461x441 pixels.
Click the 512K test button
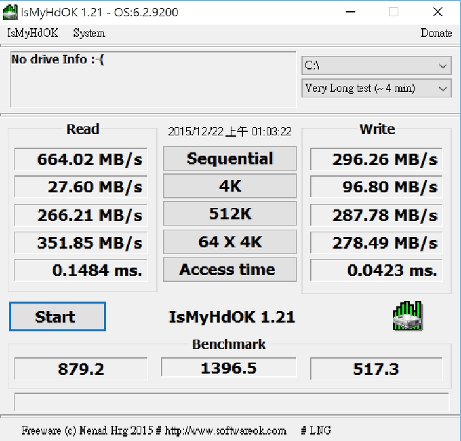[x=230, y=214]
